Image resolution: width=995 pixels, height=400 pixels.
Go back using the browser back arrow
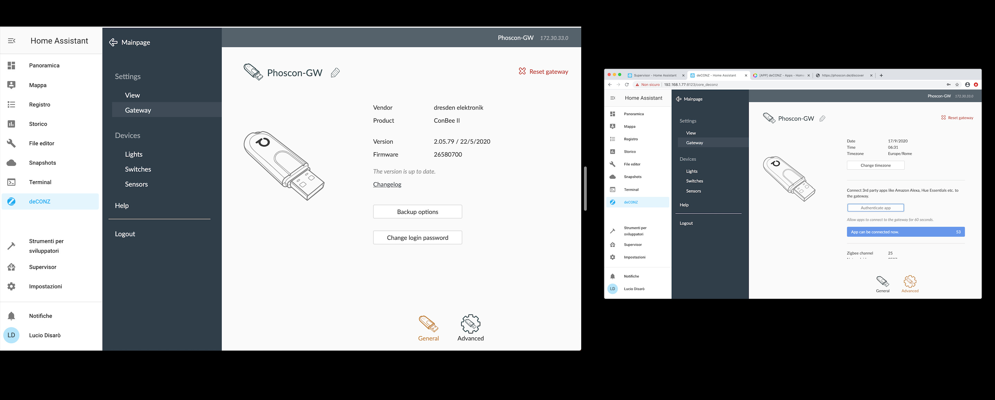pos(610,85)
